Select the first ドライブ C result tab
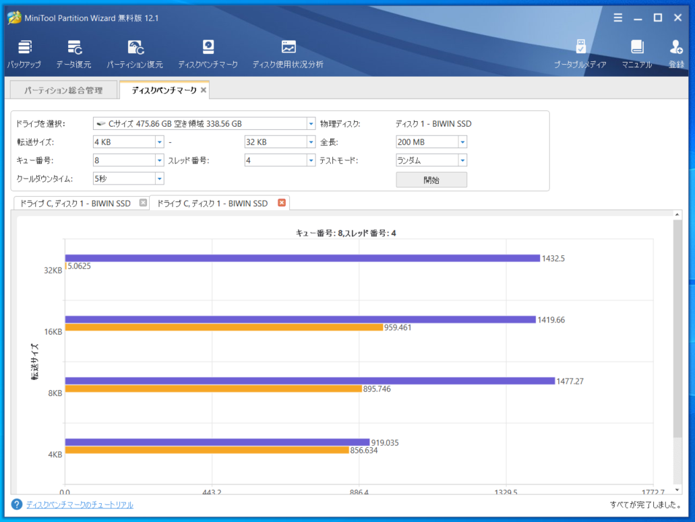 pyautogui.click(x=74, y=203)
